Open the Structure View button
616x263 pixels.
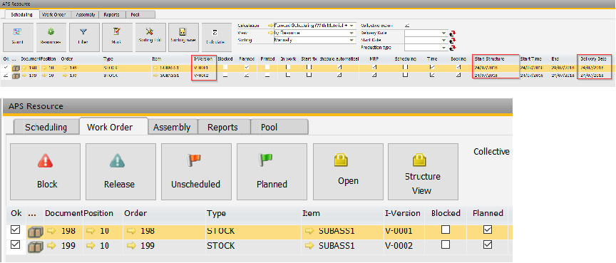(x=423, y=172)
